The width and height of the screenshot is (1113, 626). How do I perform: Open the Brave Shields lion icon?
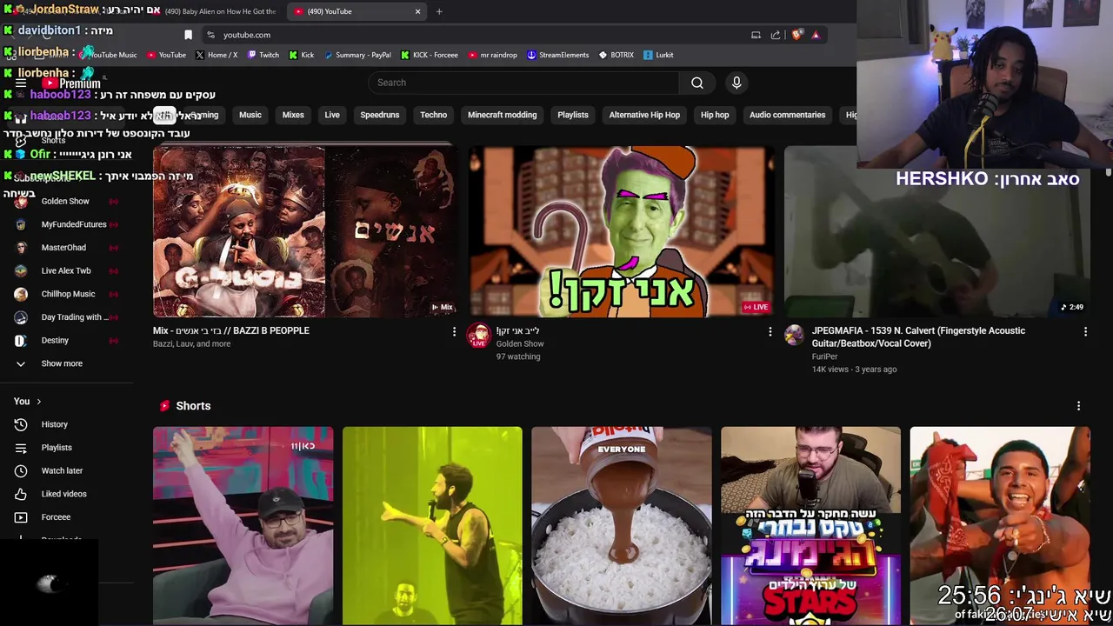[x=796, y=35]
